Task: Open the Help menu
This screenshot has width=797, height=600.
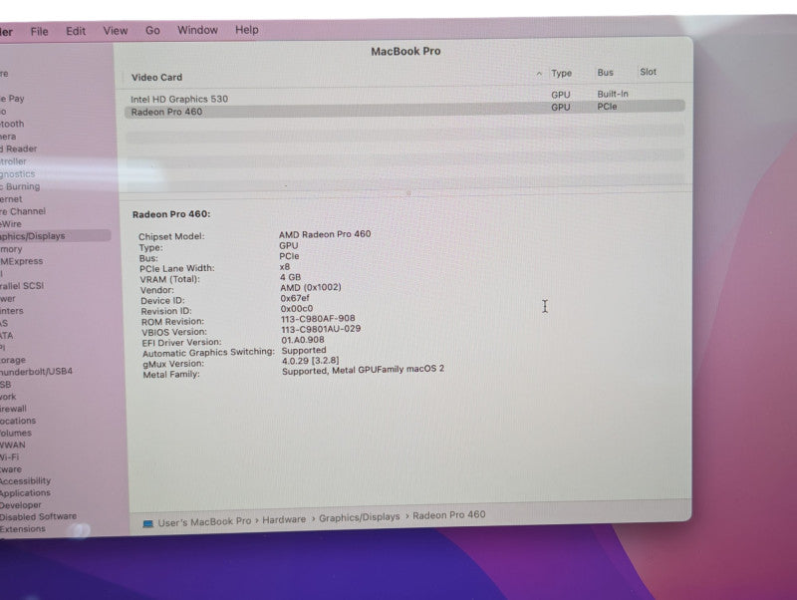Action: point(246,30)
